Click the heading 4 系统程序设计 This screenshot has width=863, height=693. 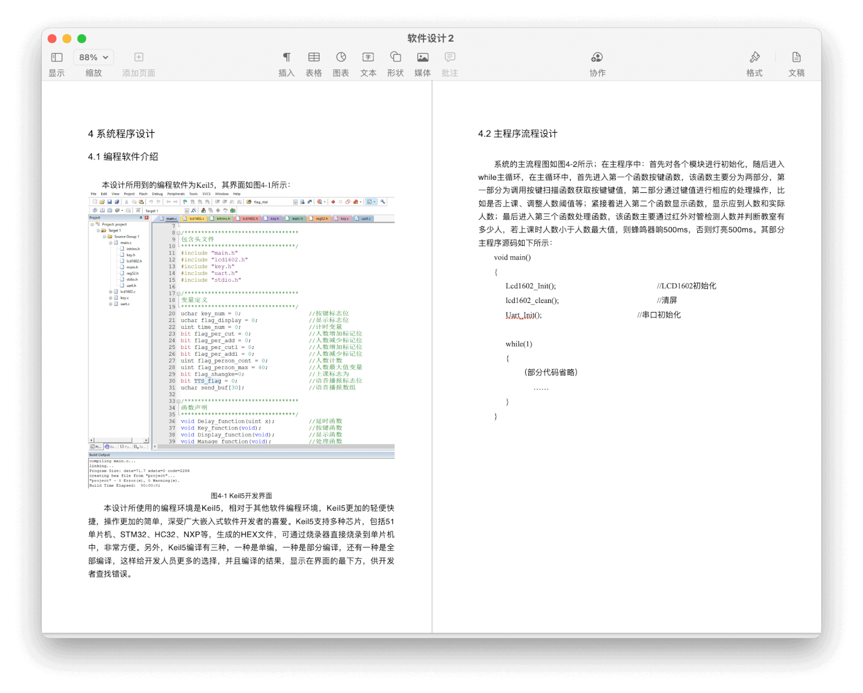[121, 134]
